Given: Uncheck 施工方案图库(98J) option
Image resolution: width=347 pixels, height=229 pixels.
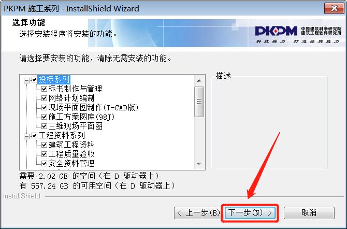Looking at the screenshot, I should [x=44, y=117].
